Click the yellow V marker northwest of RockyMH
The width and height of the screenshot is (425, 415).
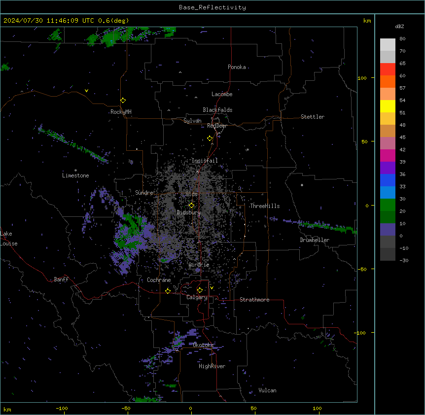(86, 91)
